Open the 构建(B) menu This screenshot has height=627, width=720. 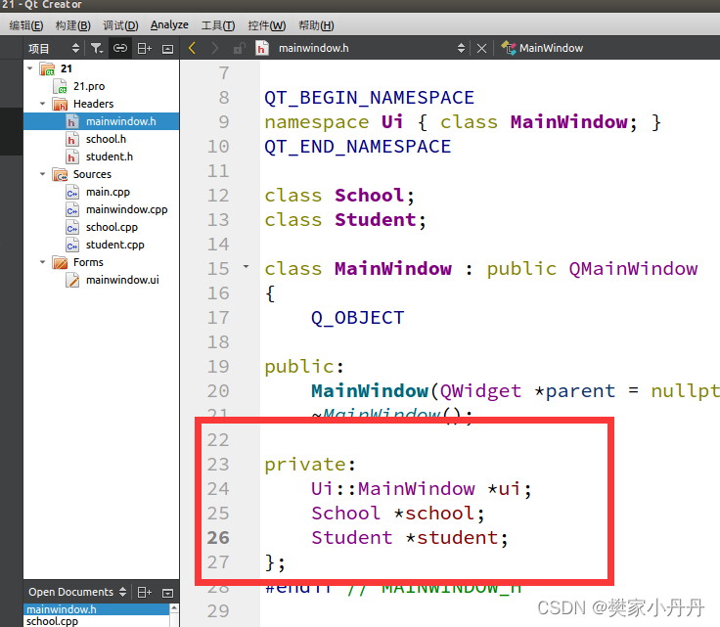click(x=73, y=25)
